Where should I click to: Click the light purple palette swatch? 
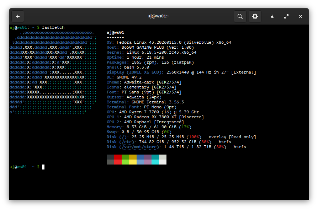(148, 162)
